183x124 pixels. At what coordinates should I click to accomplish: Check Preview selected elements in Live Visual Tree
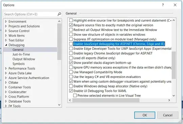75,96
